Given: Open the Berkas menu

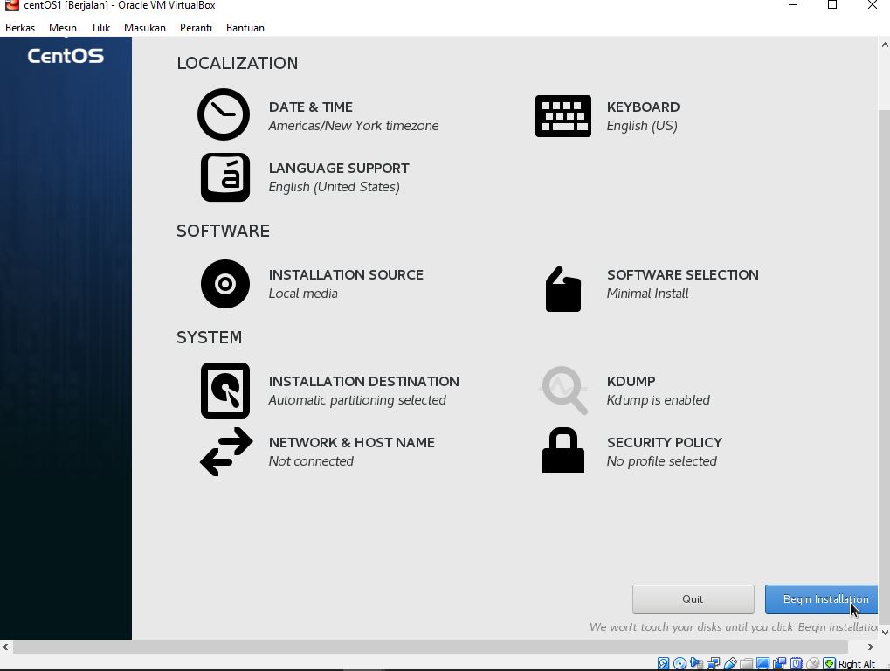Looking at the screenshot, I should tap(20, 28).
